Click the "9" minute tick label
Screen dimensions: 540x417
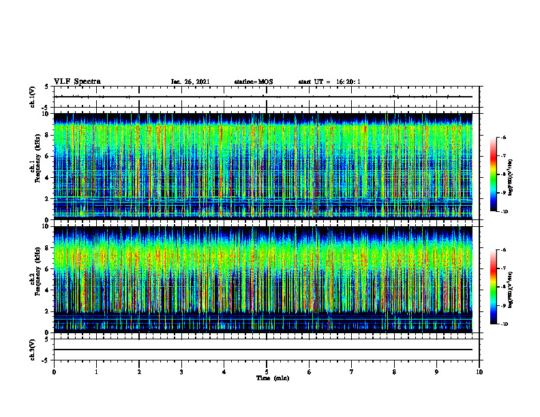tap(436, 372)
